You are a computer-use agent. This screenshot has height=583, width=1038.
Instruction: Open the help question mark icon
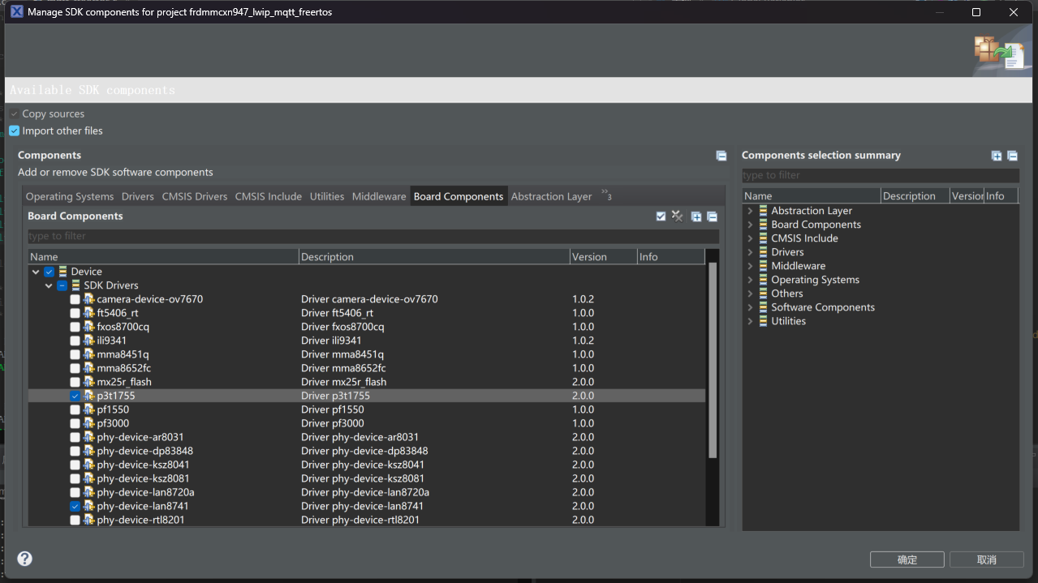[25, 558]
